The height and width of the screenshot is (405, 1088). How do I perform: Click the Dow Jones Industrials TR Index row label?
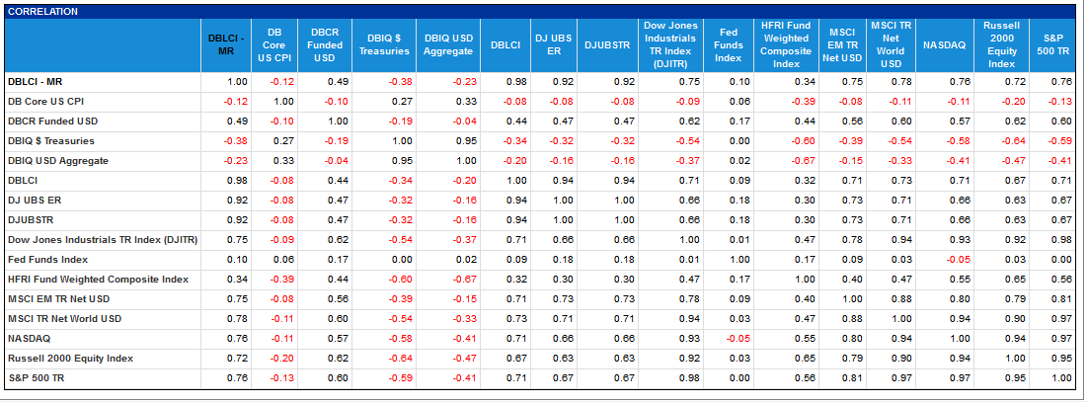103,240
